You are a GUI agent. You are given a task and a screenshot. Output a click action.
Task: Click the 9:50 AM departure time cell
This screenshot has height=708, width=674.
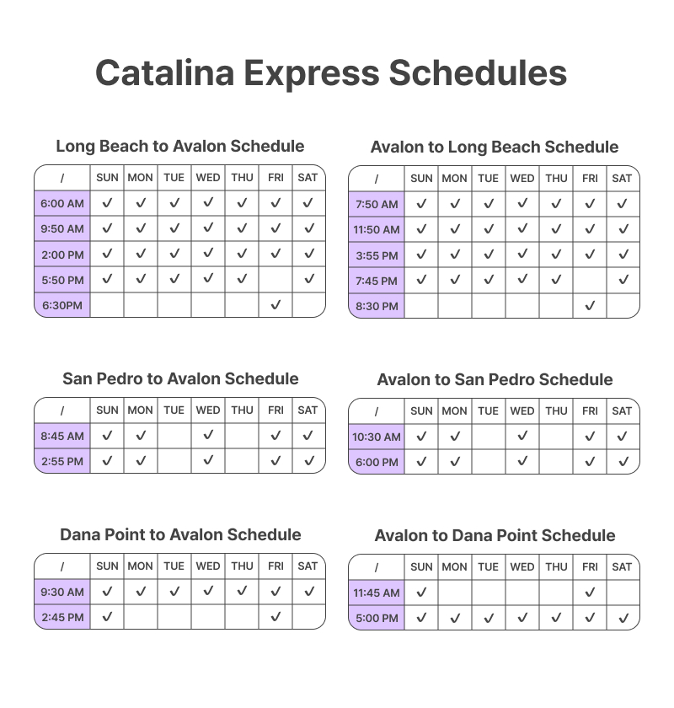62,228
